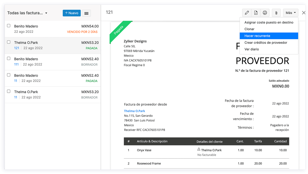Click the Nuevo button
Viewport: 308px width, 174px height.
pyautogui.click(x=72, y=13)
